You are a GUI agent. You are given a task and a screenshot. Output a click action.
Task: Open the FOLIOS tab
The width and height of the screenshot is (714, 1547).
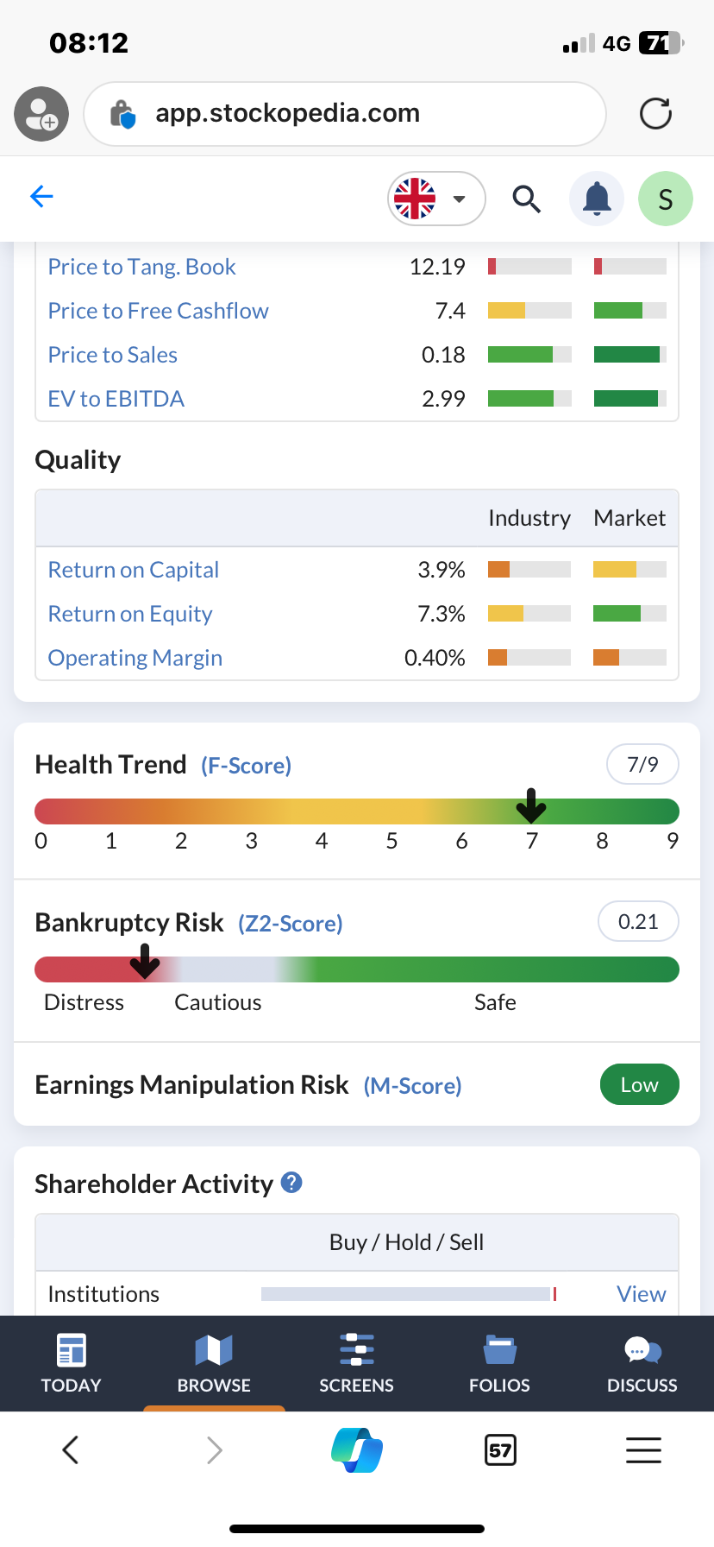[499, 1363]
